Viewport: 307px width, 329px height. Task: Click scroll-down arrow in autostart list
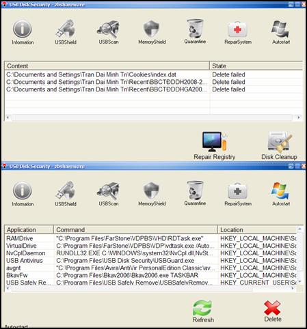299,282
